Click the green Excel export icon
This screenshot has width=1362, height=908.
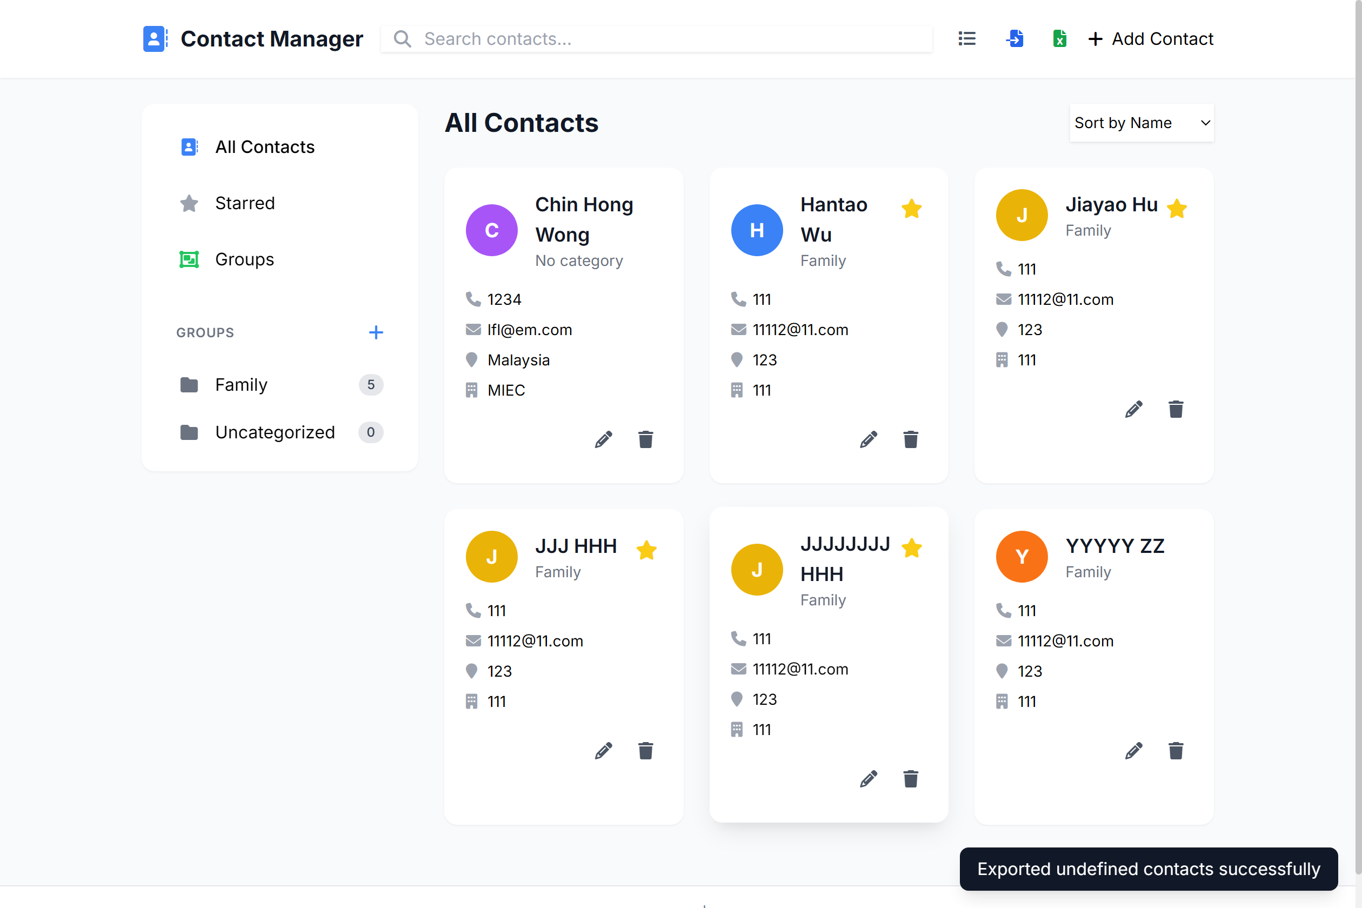coord(1059,39)
